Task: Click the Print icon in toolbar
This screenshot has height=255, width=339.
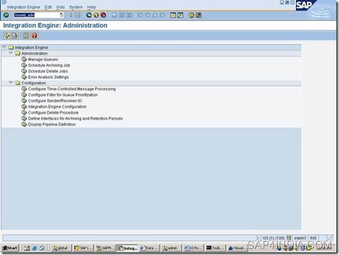Action: [x=115, y=15]
